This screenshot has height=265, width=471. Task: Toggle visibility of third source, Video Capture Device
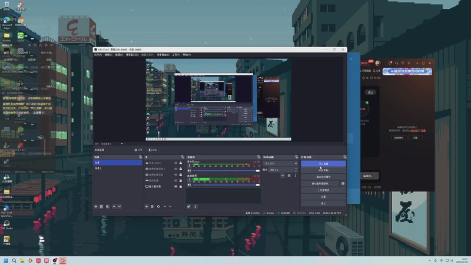click(x=175, y=174)
